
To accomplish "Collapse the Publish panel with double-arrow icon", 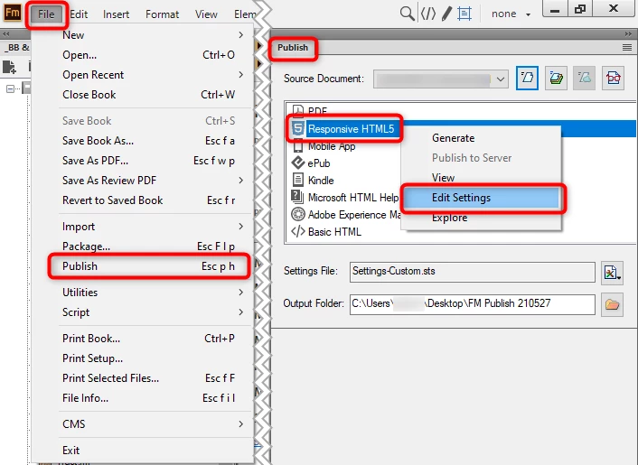I will pos(628,33).
